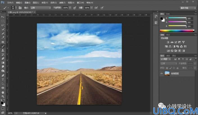Toggle pressure for size button
198x115 pixels.
102,8
